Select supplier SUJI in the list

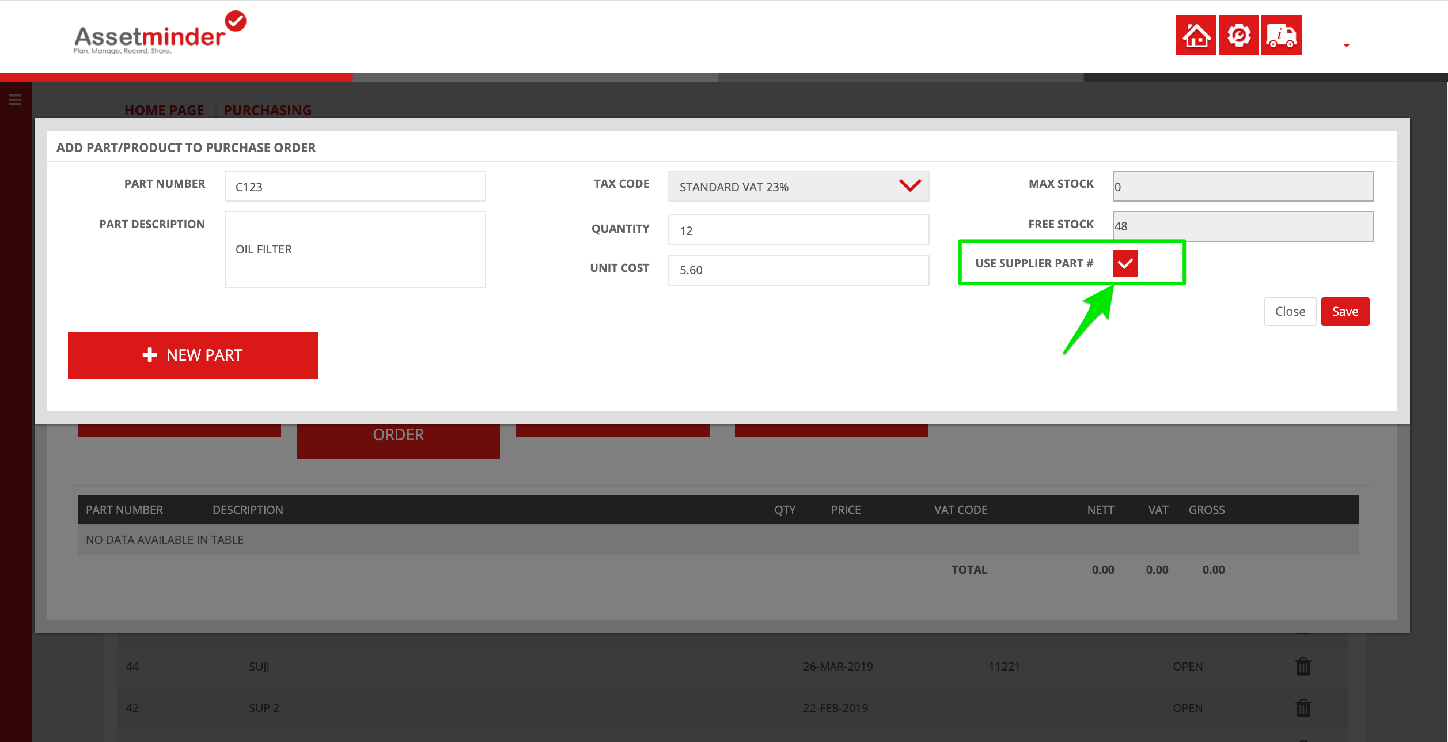(x=259, y=667)
